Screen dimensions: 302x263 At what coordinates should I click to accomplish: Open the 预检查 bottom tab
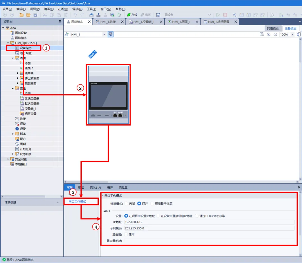(x=123, y=187)
